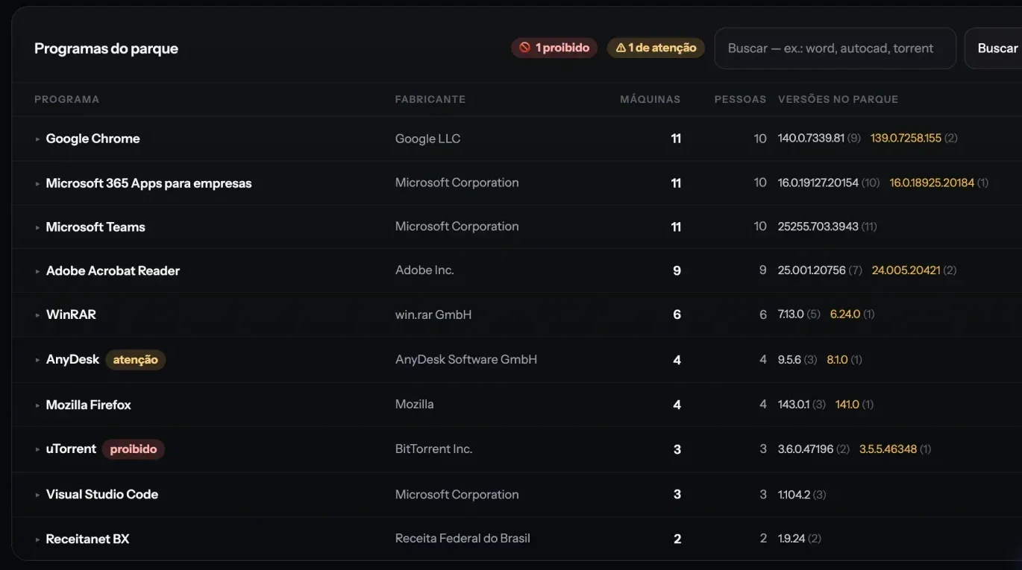
Task: Sort by the PESSOAS column header
Action: (x=740, y=99)
